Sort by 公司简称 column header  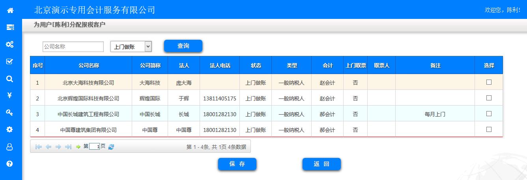pyautogui.click(x=150, y=65)
